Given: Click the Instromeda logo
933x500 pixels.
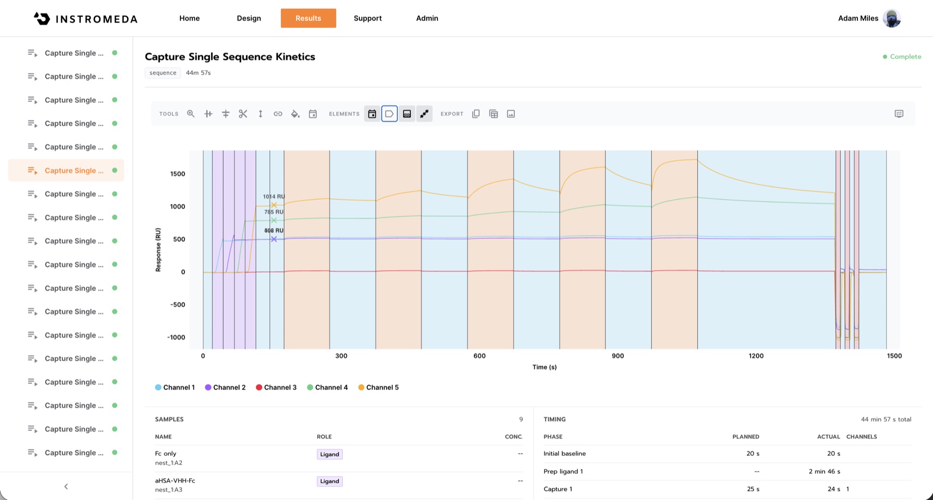Looking at the screenshot, I should 86,19.
